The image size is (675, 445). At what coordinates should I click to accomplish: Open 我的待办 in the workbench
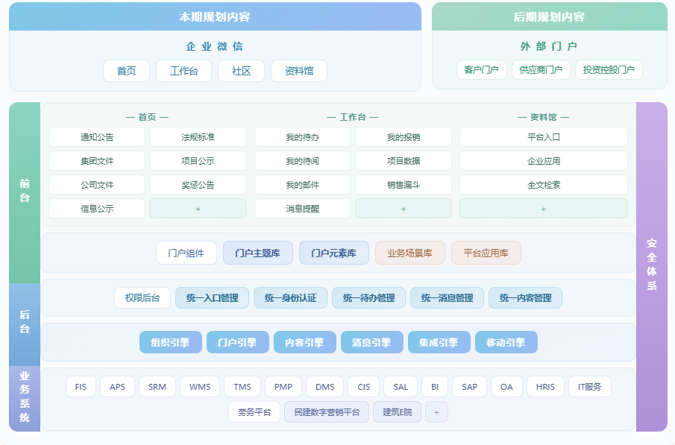coord(303,137)
